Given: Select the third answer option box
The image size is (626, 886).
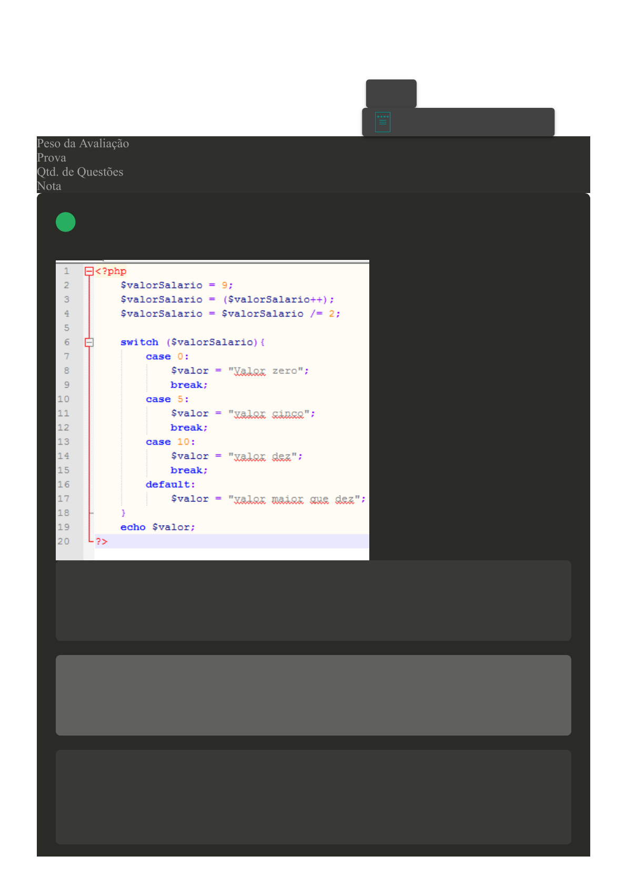Looking at the screenshot, I should click(x=313, y=797).
